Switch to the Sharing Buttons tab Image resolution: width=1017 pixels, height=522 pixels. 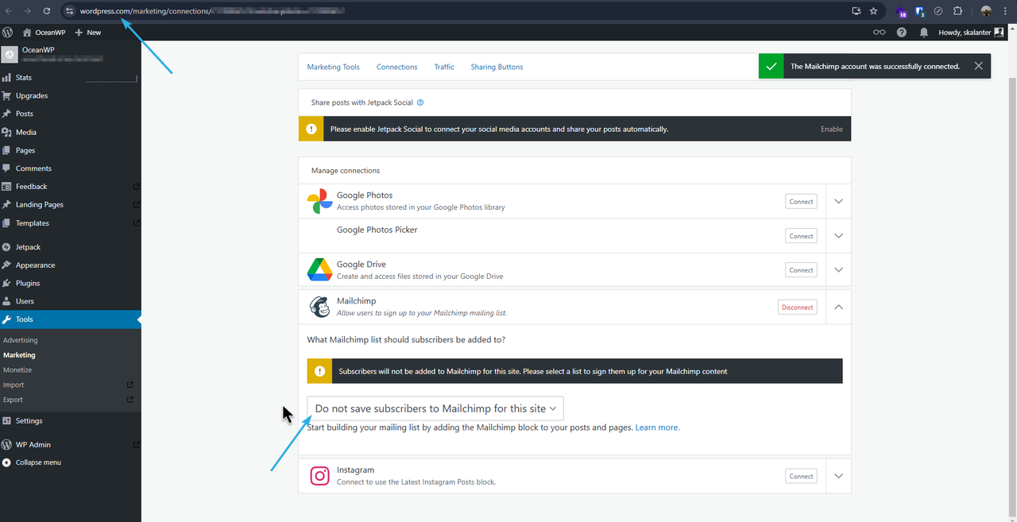click(x=497, y=68)
